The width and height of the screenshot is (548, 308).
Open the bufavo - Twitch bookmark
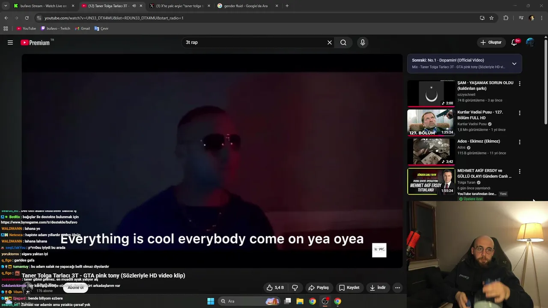[x=55, y=29]
